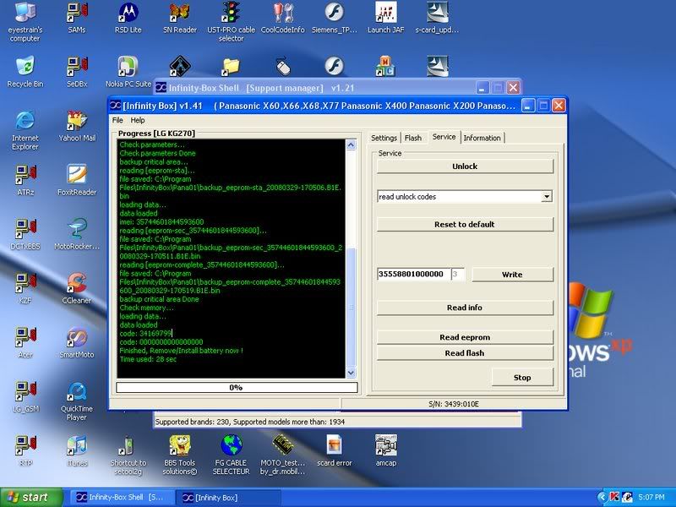Launch FoxitReader from the desktop
Screen dimensions: 676x507
click(x=77, y=180)
